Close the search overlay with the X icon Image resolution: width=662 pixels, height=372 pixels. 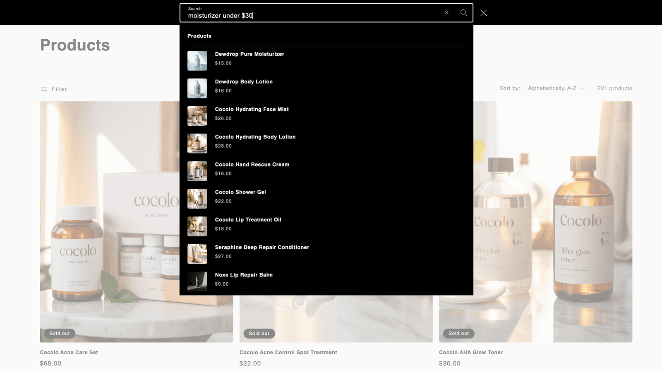[484, 13]
